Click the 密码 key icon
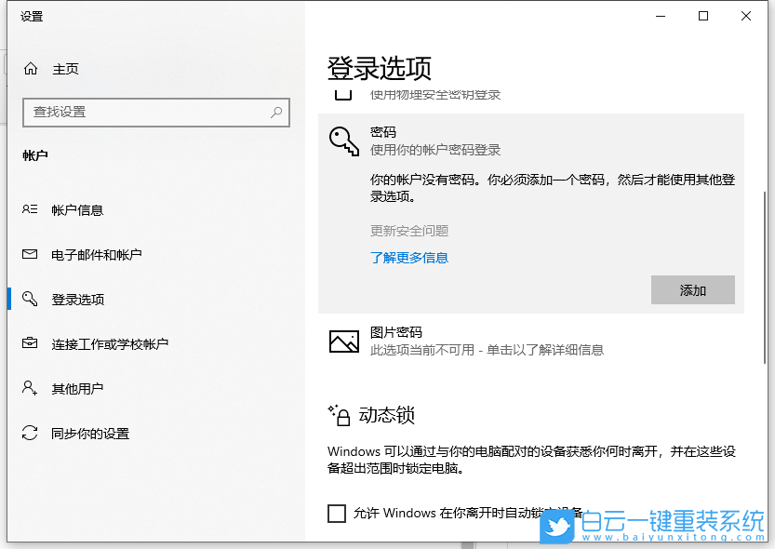The height and width of the screenshot is (549, 775). 343,140
